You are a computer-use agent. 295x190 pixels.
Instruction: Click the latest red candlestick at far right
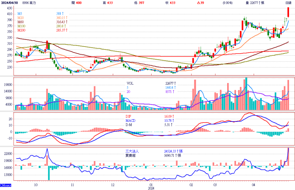pyautogui.click(x=288, y=12)
